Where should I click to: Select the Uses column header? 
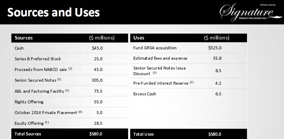click(x=139, y=38)
